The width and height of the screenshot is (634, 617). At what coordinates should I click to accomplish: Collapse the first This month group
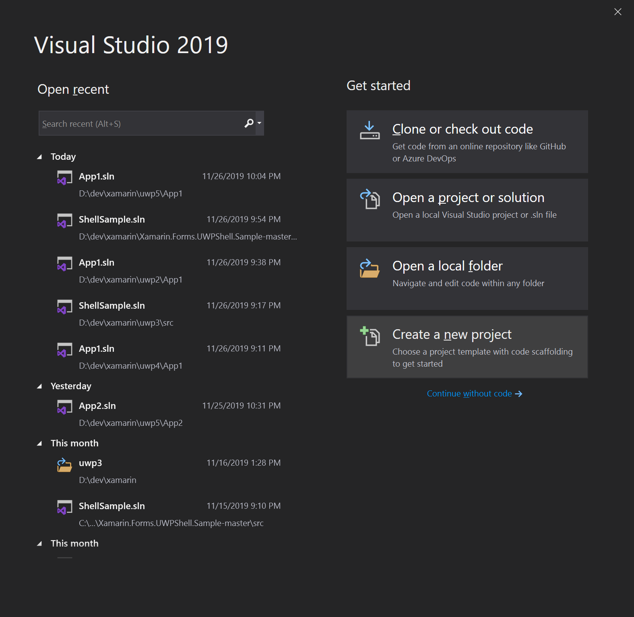[39, 444]
